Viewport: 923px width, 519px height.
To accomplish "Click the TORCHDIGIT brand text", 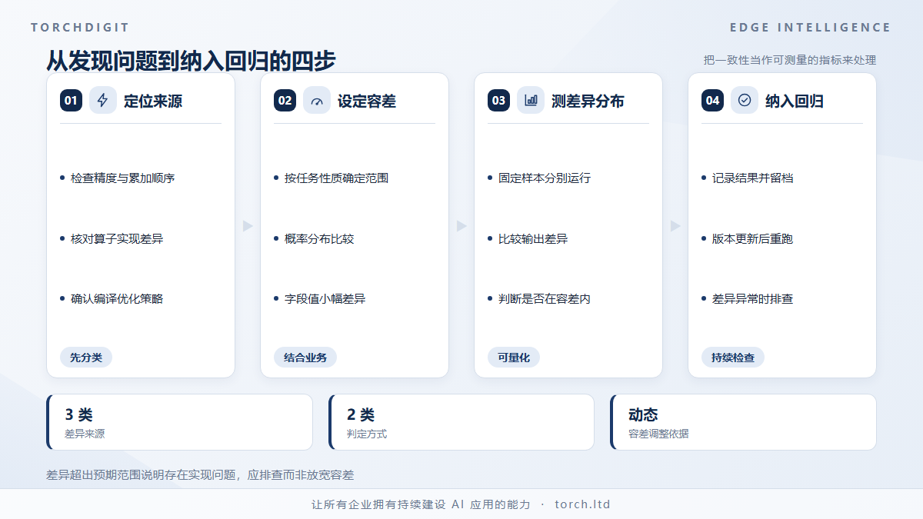I will [80, 28].
